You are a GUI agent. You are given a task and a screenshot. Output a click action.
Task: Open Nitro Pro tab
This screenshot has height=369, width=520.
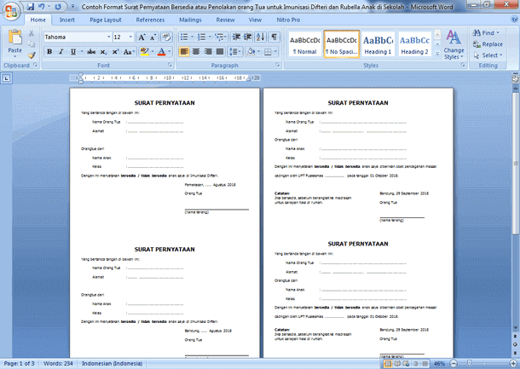point(288,20)
